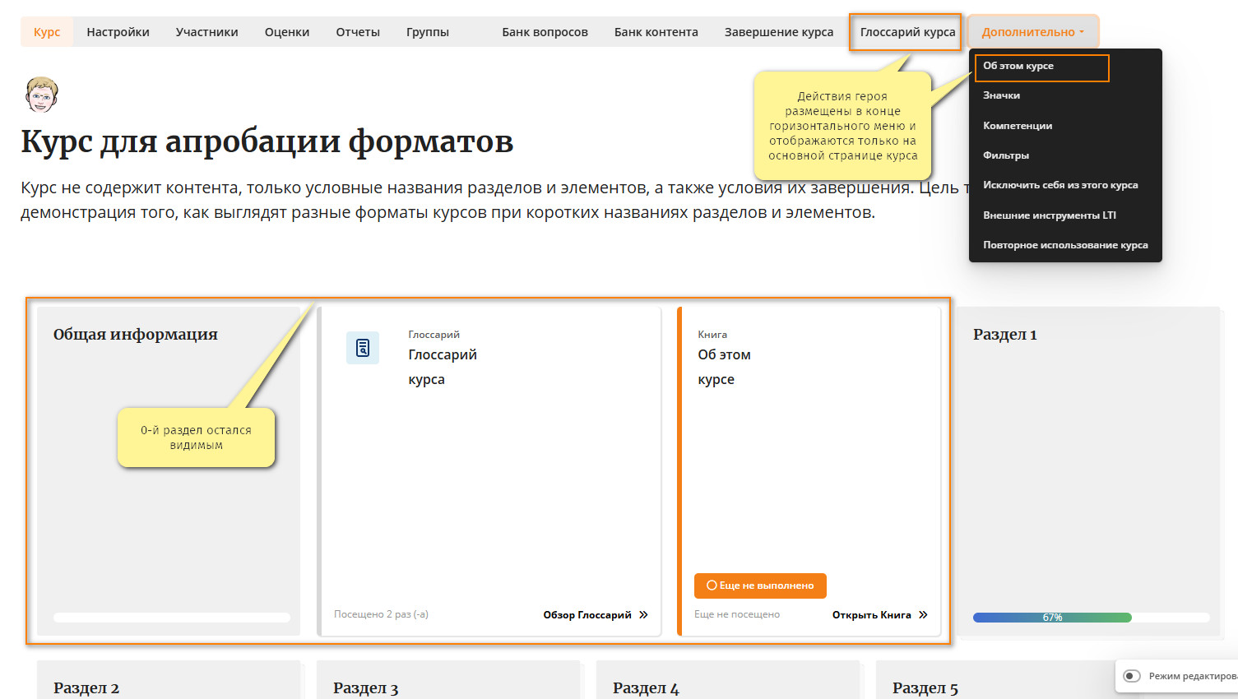
Task: Collapse the Дополнительно dropdown menu
Action: (x=1032, y=32)
